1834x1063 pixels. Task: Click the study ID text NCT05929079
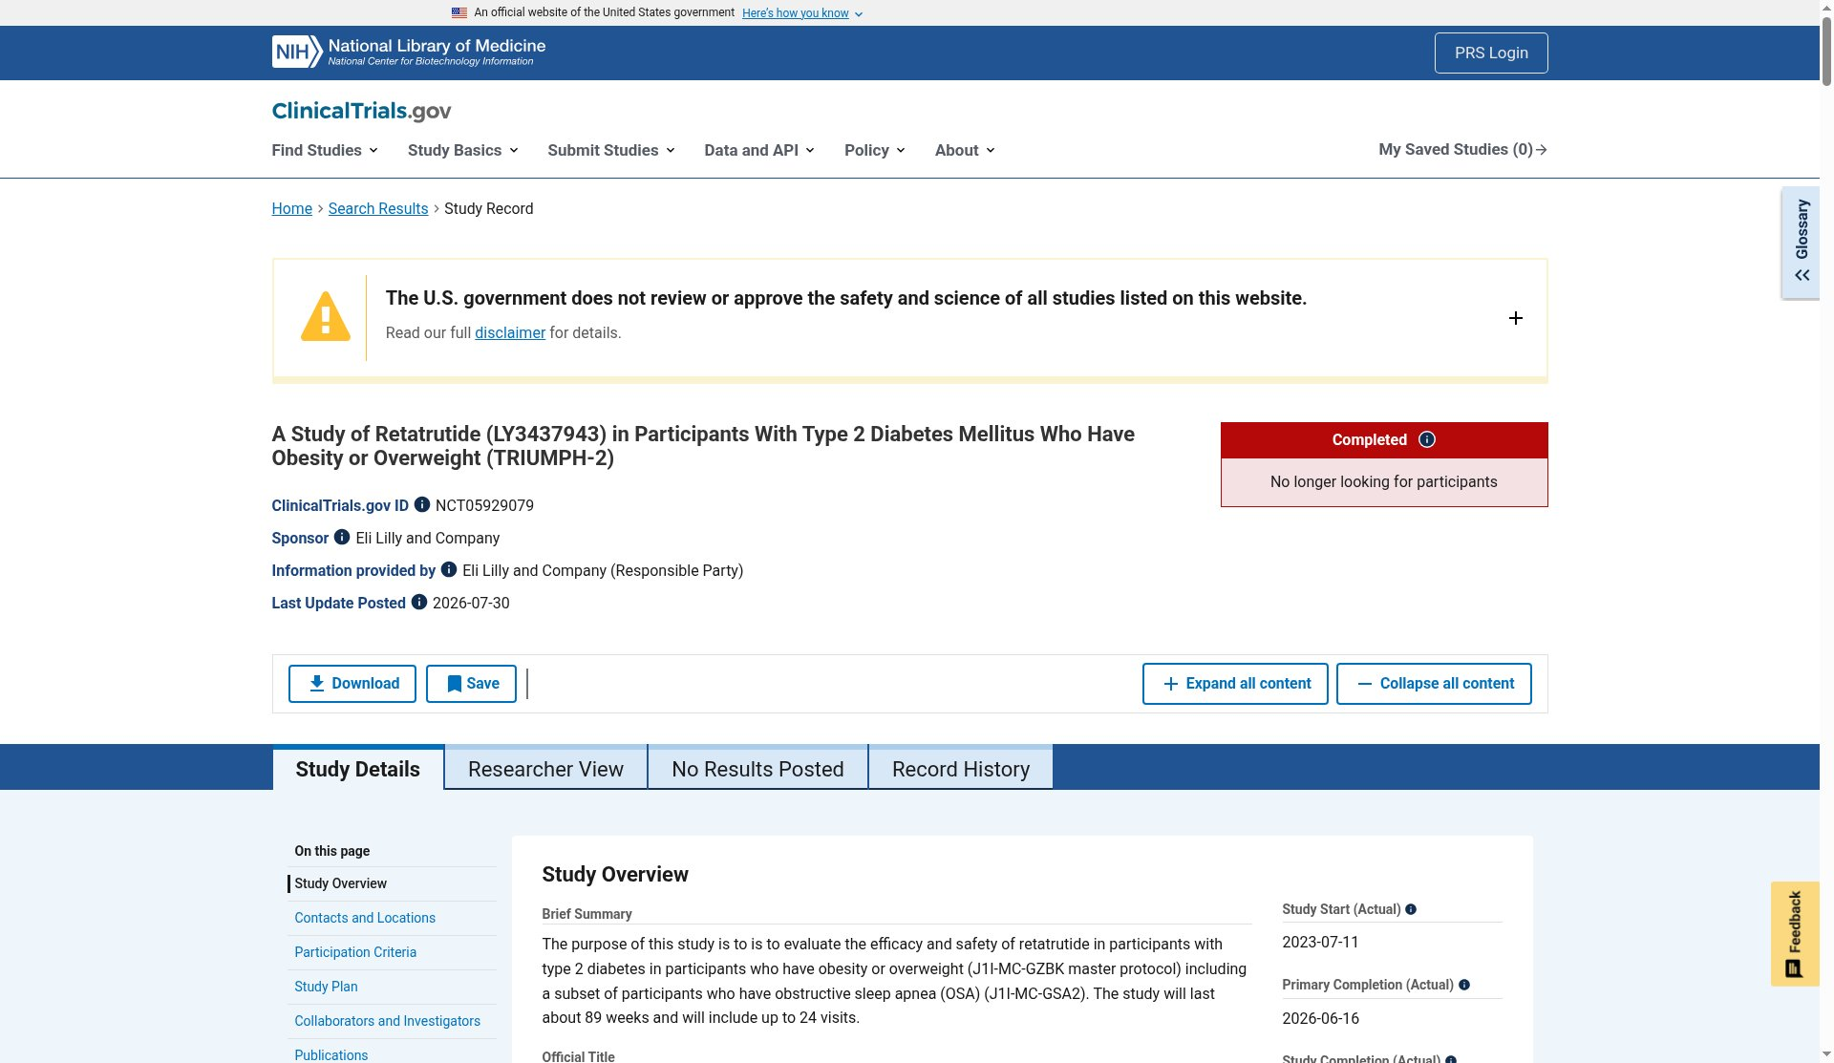click(x=484, y=505)
